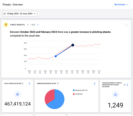Toggle the url legend entry
This screenshot has height=116, width=133.
78,94
